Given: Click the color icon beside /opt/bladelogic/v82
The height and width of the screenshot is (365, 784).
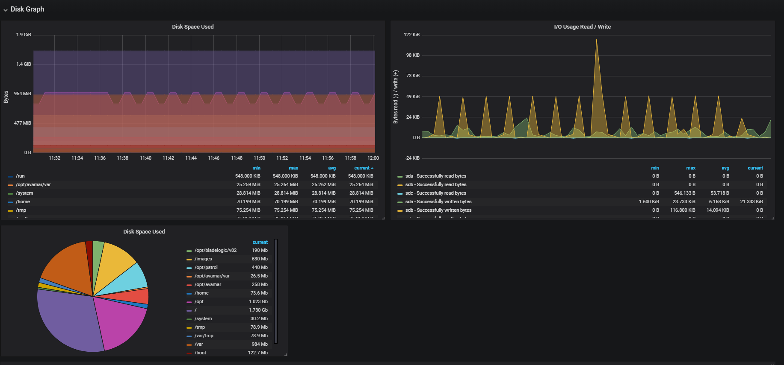Looking at the screenshot, I should [x=189, y=251].
